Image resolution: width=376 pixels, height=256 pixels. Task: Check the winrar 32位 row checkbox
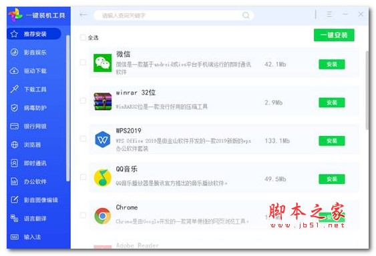point(83,101)
